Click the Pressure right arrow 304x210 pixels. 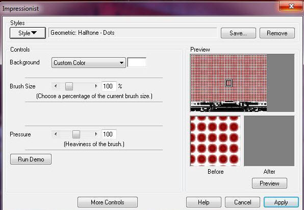point(96,134)
